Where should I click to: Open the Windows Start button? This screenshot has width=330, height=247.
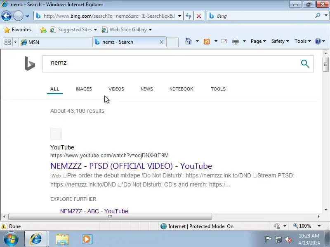coord(11,239)
